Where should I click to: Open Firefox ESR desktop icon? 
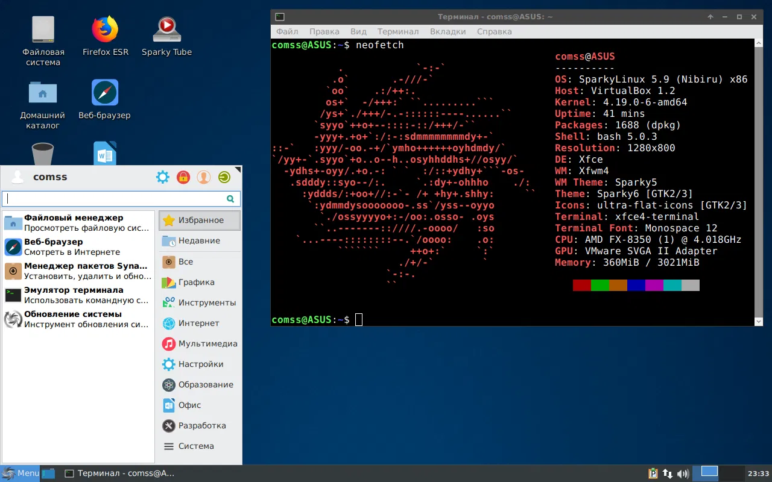105,36
